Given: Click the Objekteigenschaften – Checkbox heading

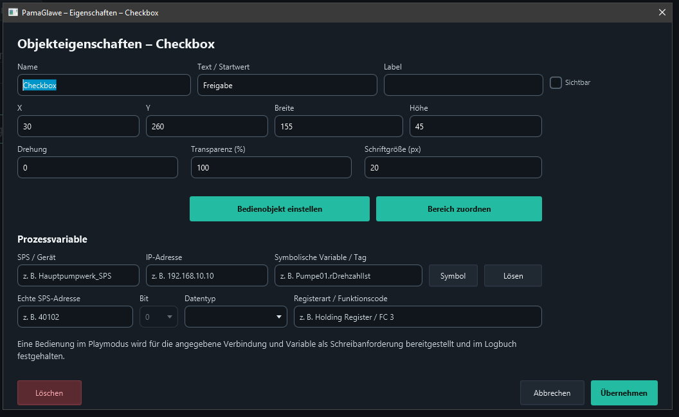Looking at the screenshot, I should 116,44.
